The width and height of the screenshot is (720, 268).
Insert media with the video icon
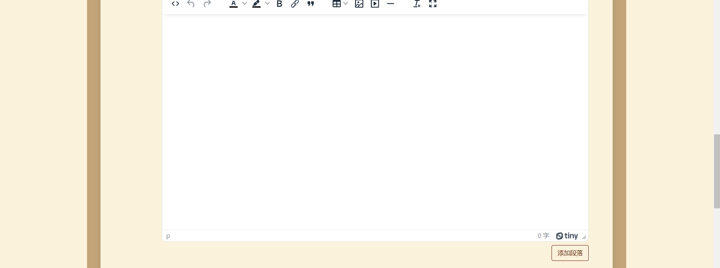375,4
